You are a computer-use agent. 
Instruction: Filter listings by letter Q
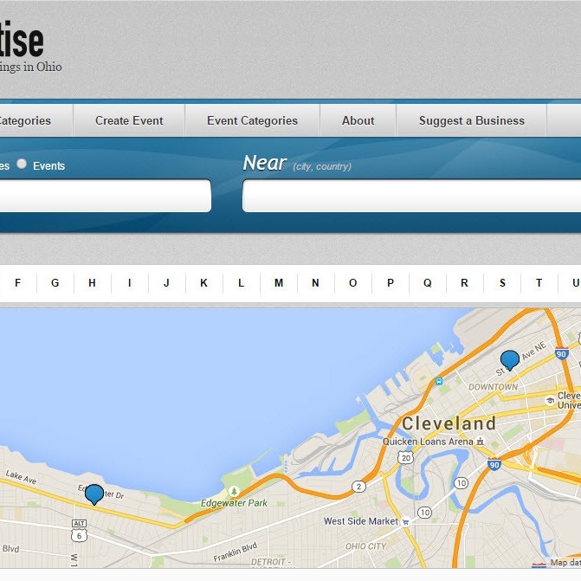pos(427,283)
